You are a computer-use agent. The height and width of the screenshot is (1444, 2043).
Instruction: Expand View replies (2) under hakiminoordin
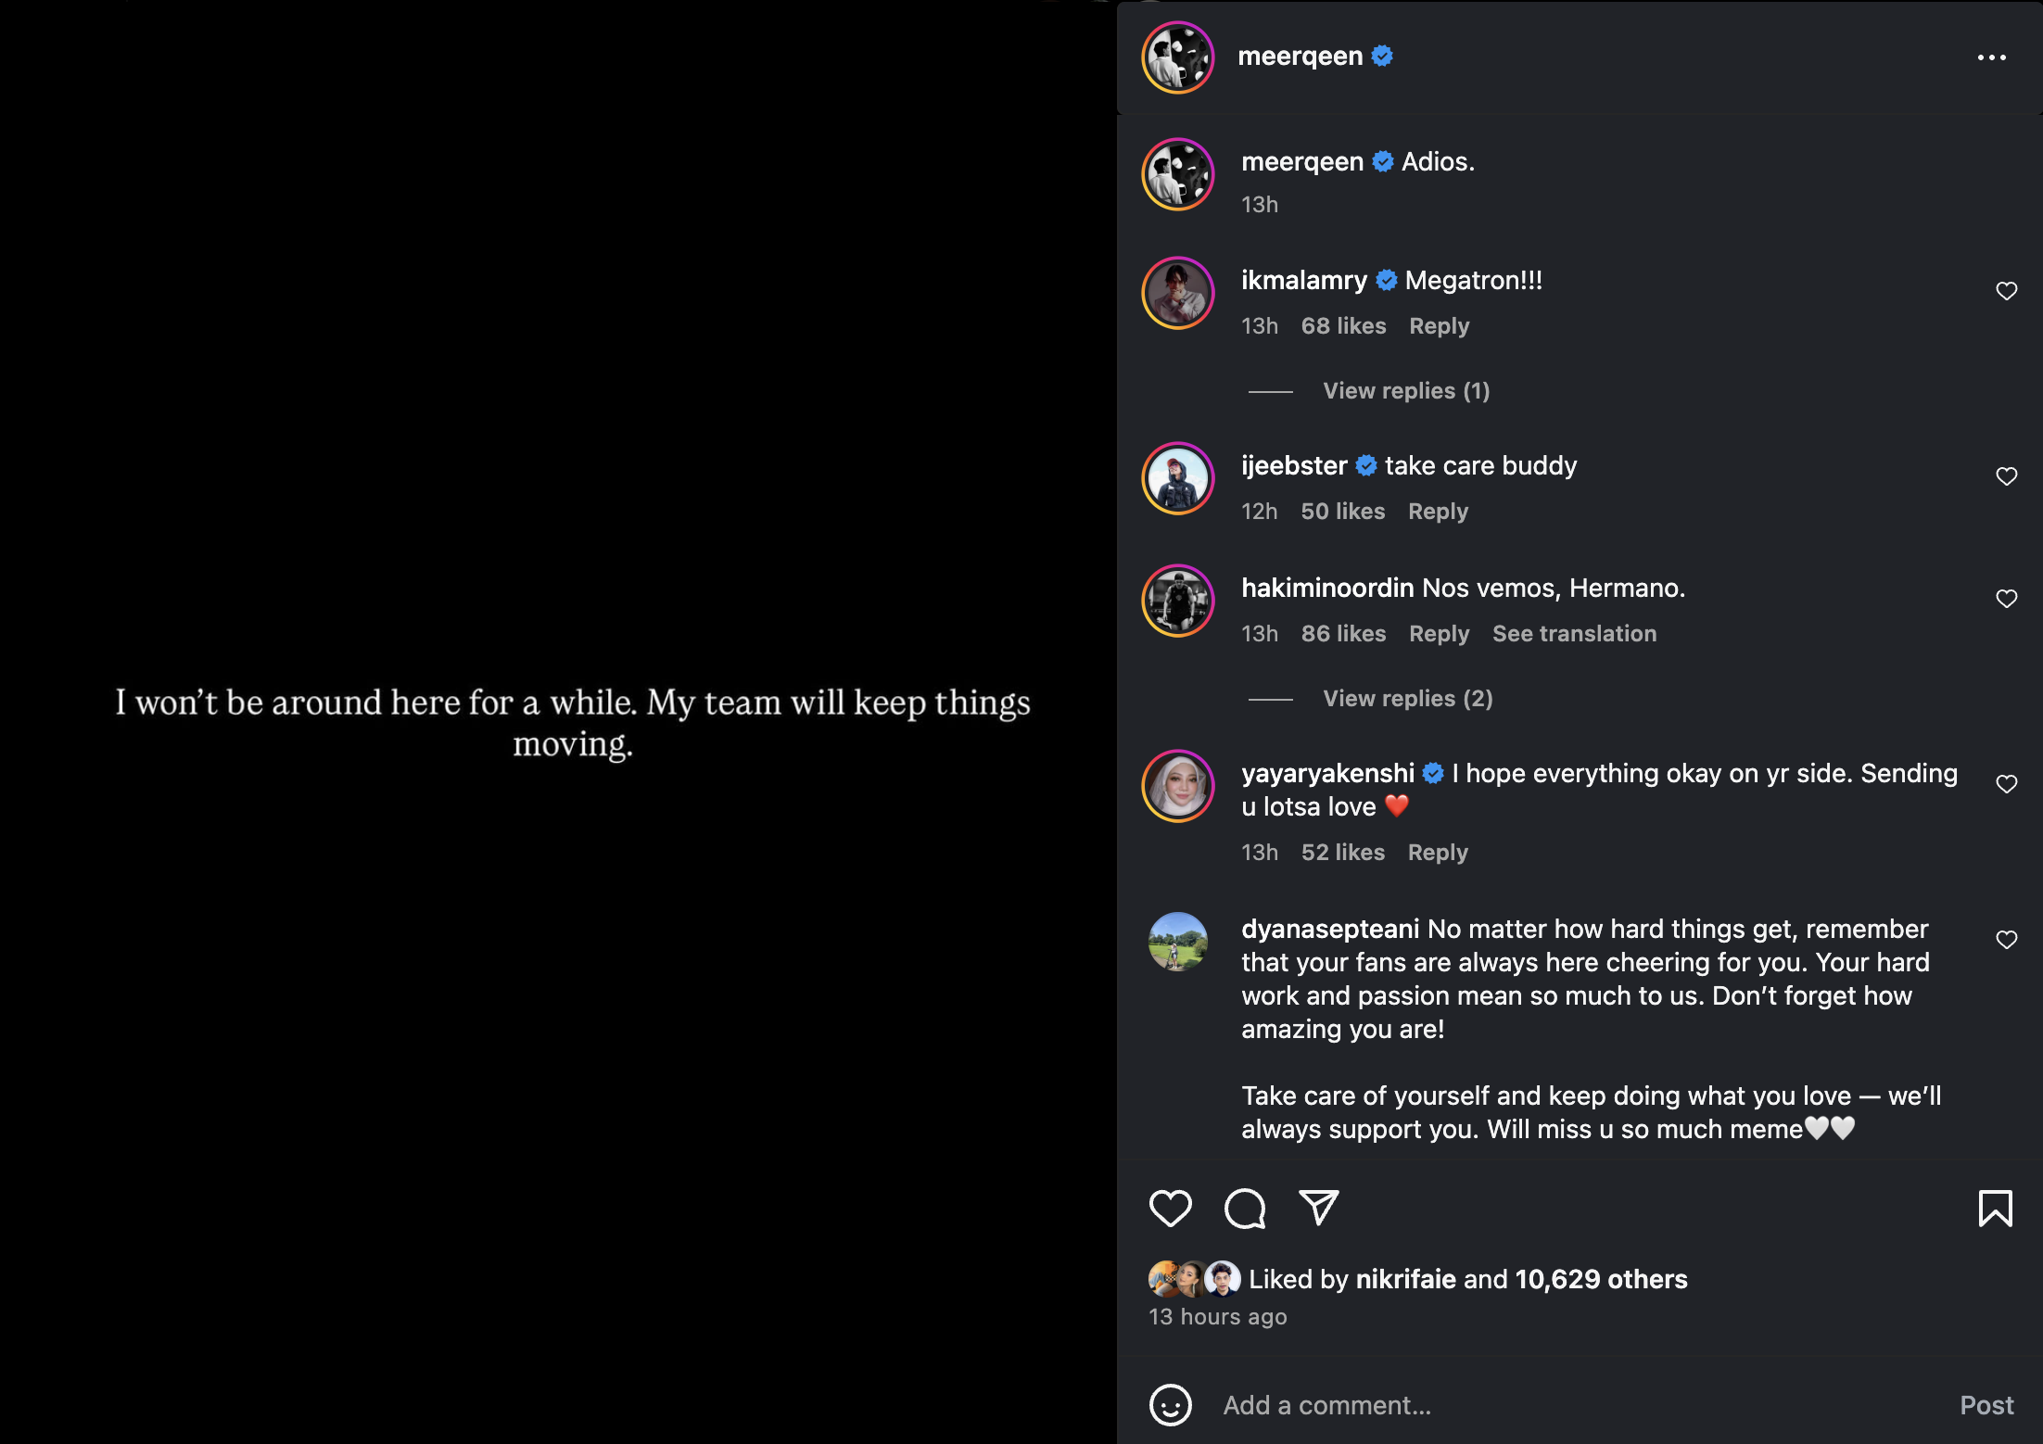1407,699
